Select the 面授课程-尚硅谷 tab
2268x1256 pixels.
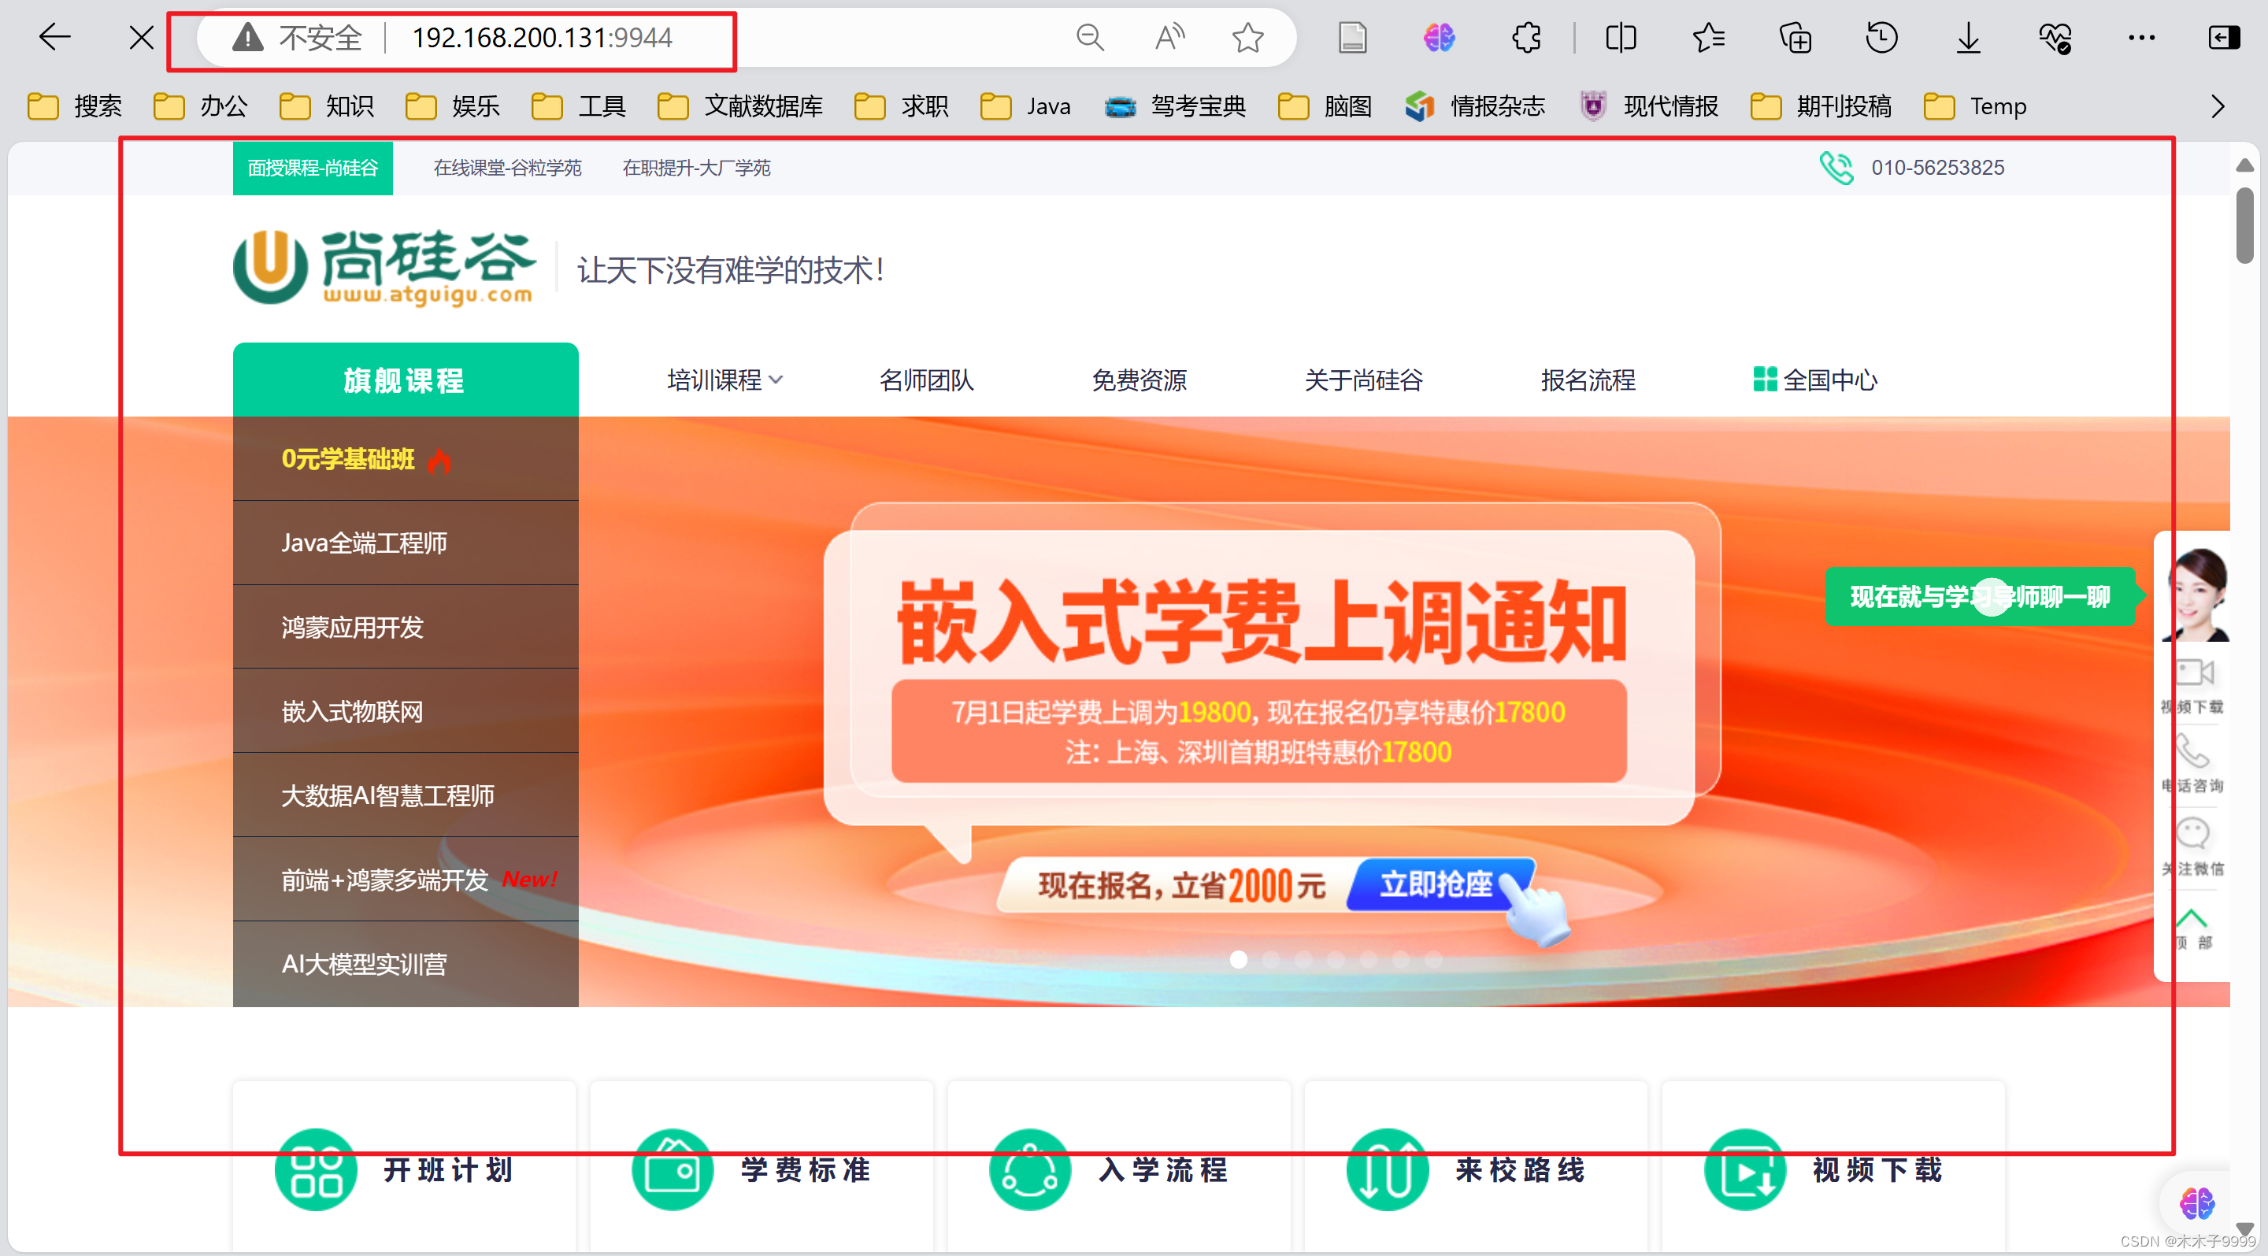313,167
